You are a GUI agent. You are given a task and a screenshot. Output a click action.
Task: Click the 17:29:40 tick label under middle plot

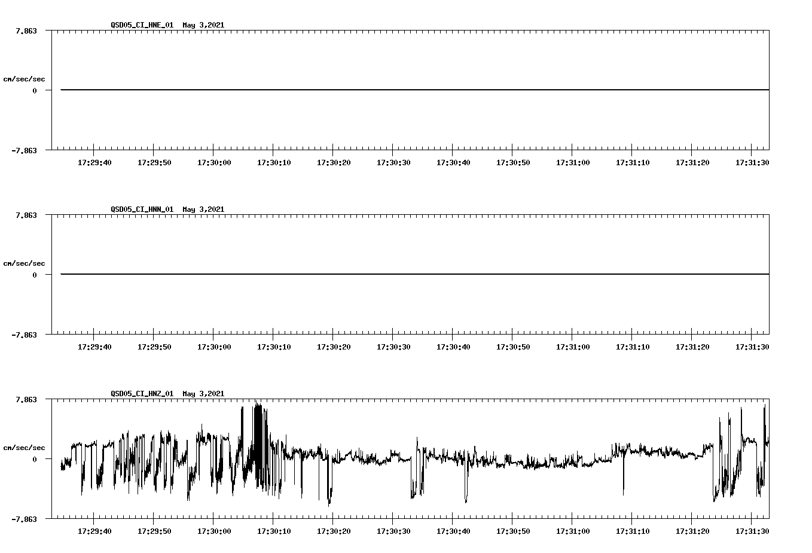94,345
